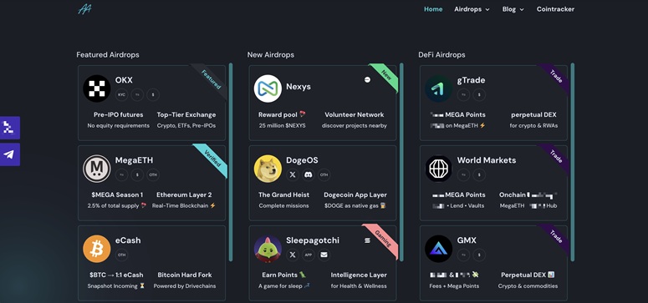The height and width of the screenshot is (303, 648).
Task: Click the pixel-pattern floating sidebar button
Action: coord(9,128)
